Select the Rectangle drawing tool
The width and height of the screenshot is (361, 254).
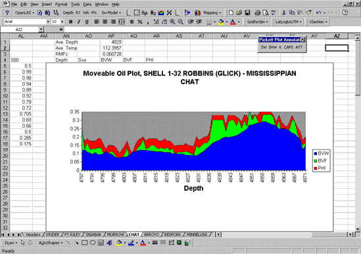click(x=84, y=243)
